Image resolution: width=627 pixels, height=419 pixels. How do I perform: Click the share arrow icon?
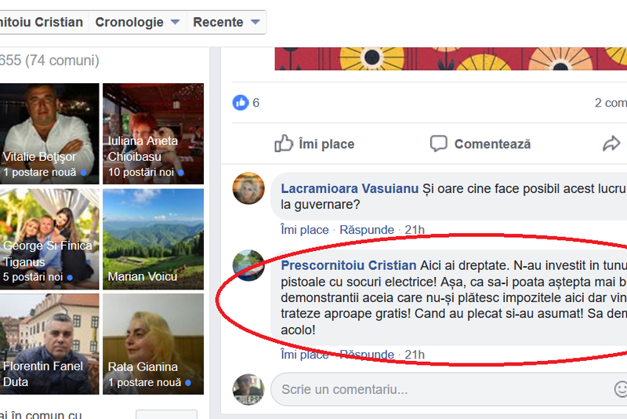click(x=611, y=144)
